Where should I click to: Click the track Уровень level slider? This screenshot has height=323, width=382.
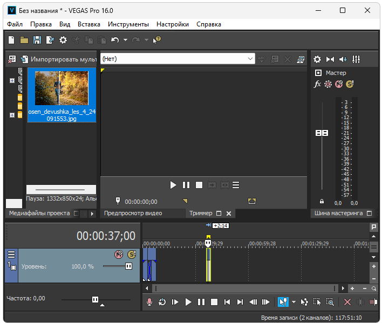128,266
